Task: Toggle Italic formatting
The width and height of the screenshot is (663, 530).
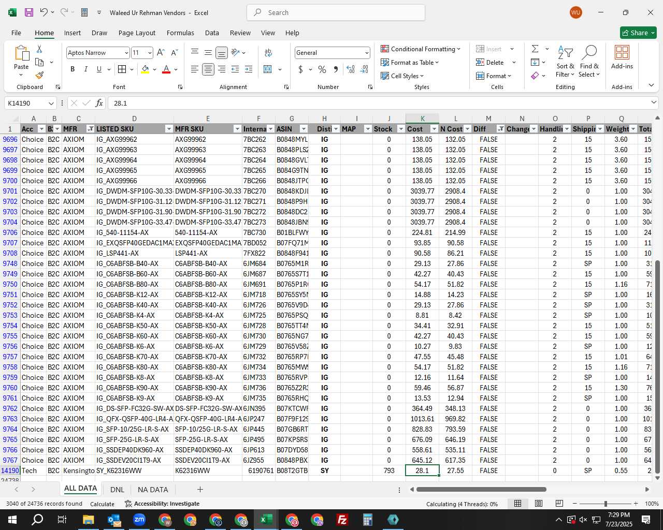Action: 85,69
